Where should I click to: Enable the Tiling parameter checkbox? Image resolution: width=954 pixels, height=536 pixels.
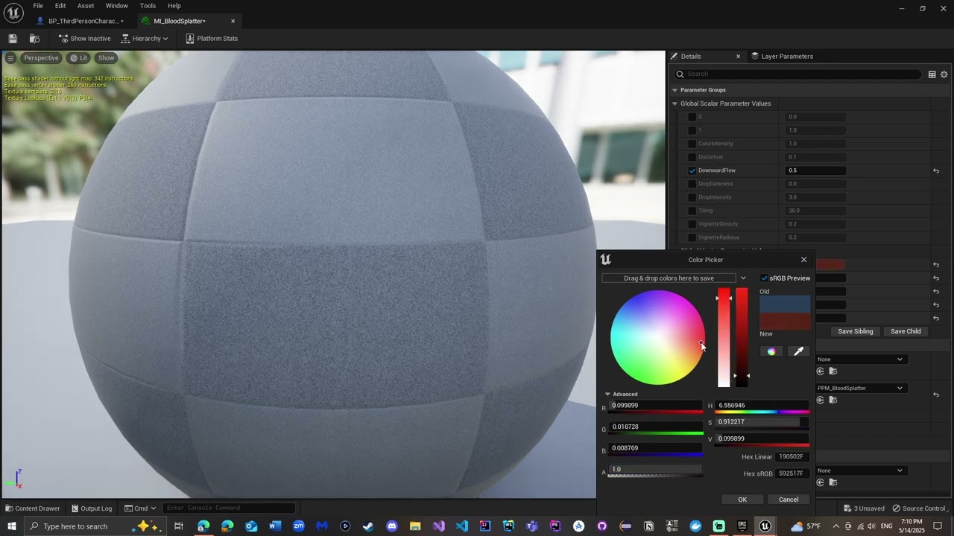pyautogui.click(x=692, y=211)
